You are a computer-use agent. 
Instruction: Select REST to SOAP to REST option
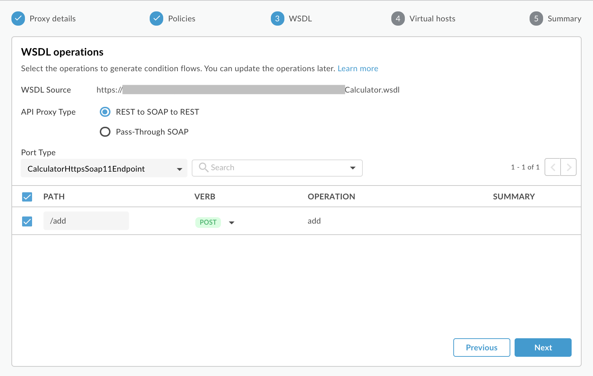point(105,112)
